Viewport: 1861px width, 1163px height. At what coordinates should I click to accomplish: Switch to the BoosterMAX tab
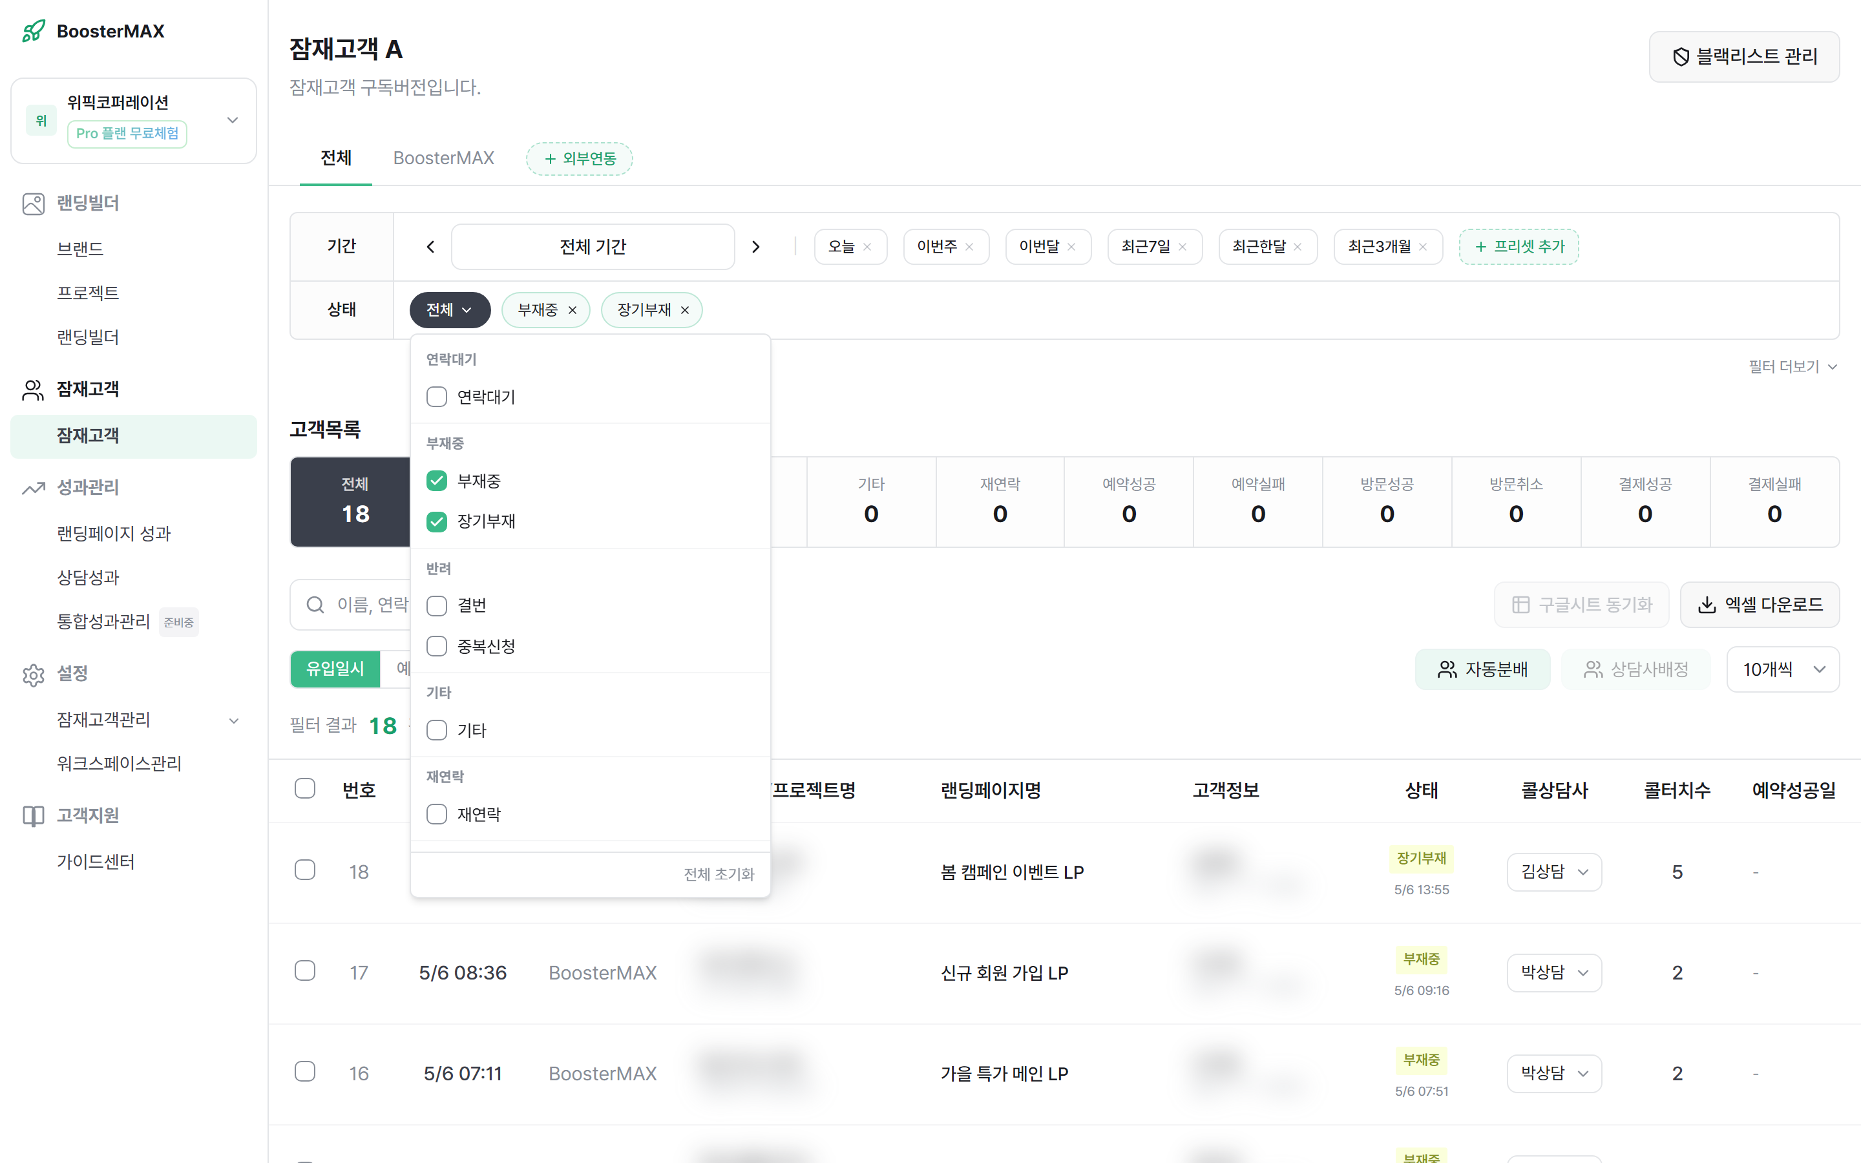(444, 158)
